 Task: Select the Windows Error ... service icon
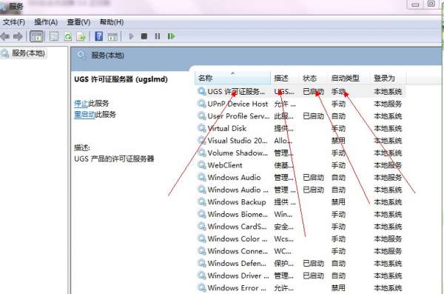(x=201, y=287)
